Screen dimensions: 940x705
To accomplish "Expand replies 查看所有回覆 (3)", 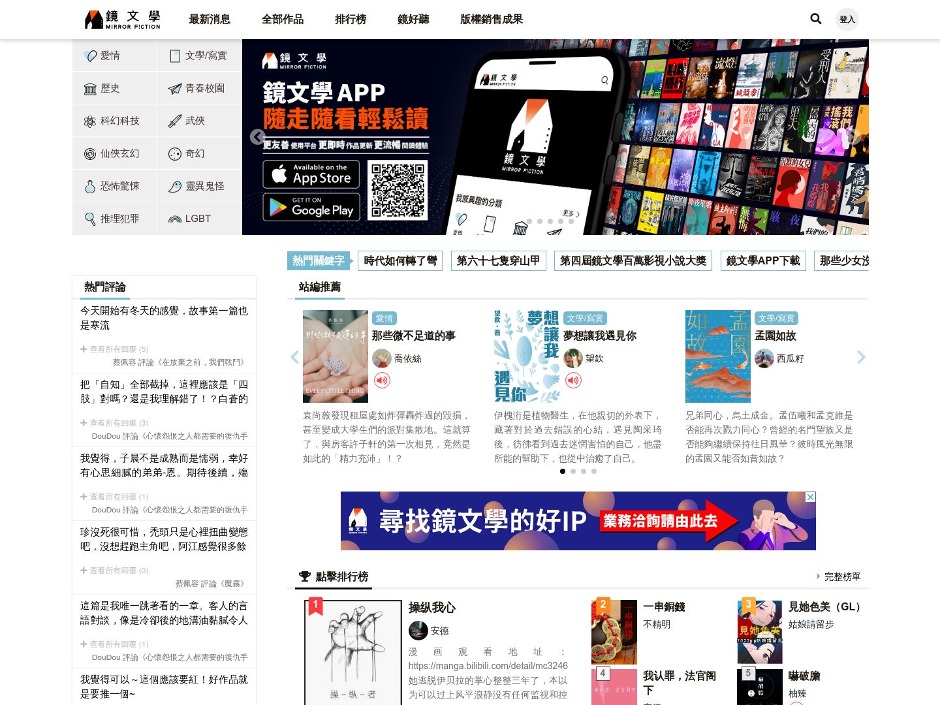I will (x=115, y=423).
